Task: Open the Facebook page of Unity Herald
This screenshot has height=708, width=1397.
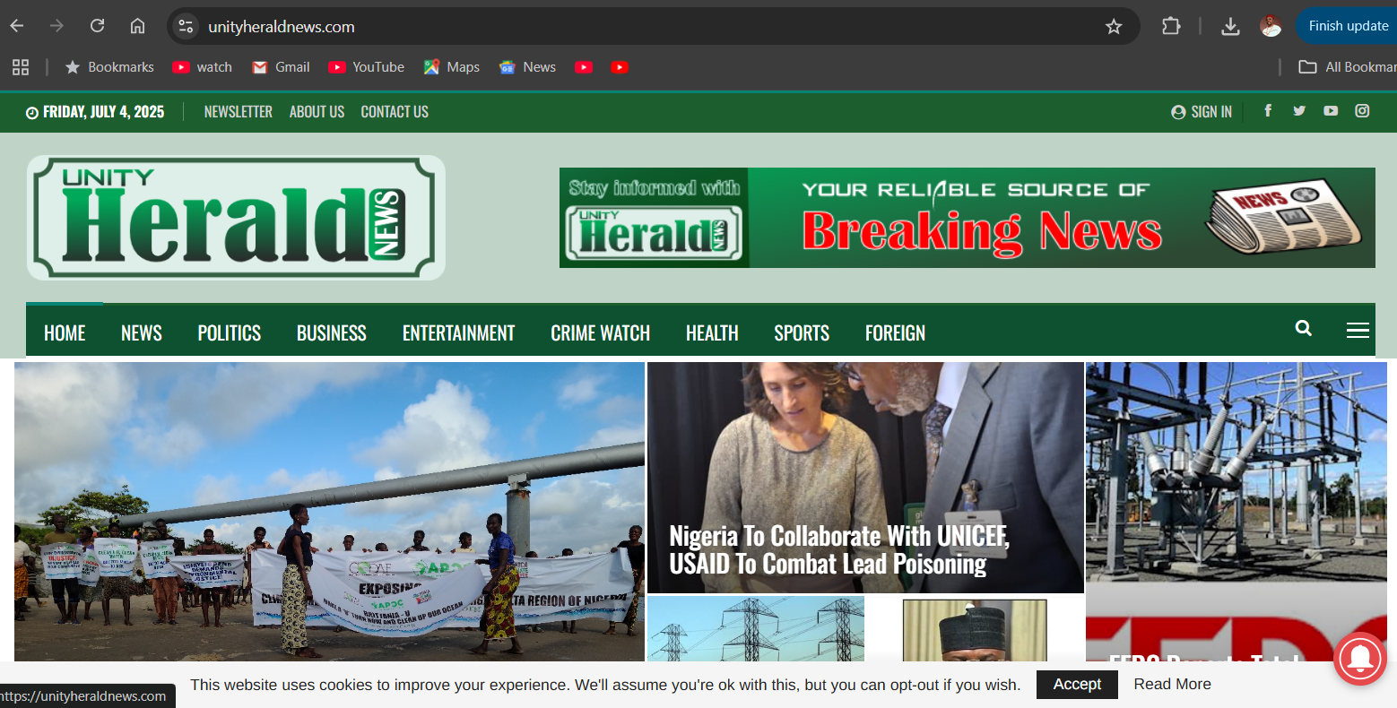Action: coord(1267,110)
